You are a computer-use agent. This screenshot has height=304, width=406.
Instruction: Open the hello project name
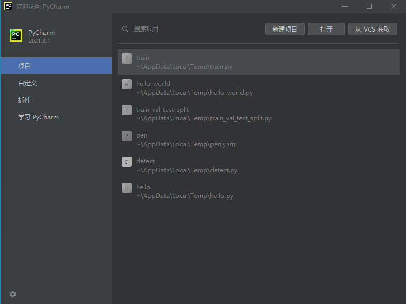(143, 187)
